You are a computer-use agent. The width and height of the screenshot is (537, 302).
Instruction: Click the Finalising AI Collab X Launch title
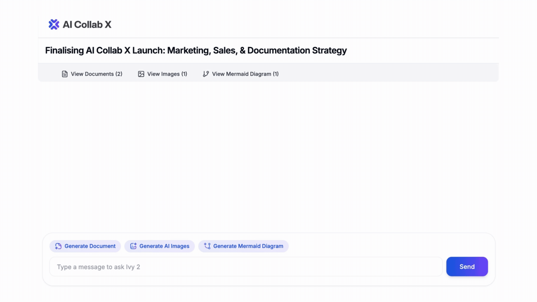coord(196,51)
